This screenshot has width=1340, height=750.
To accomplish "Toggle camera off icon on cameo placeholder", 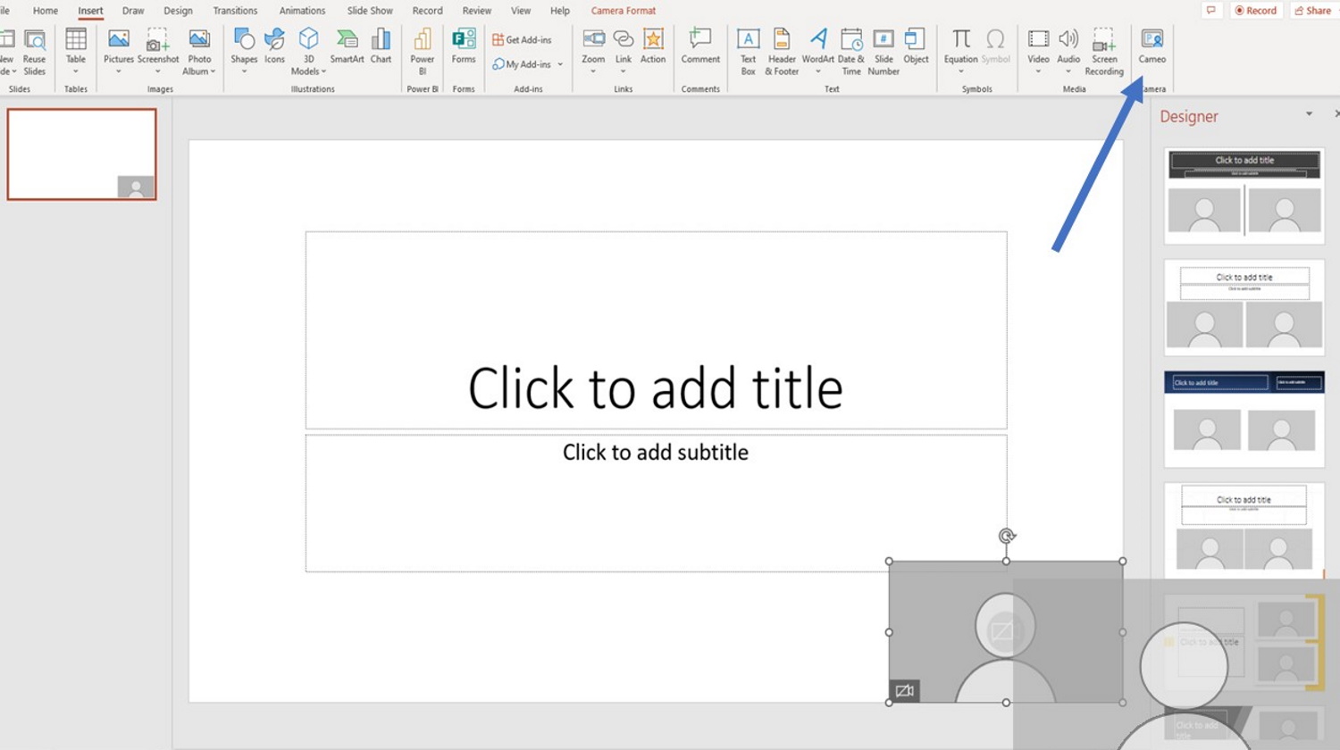I will point(904,690).
